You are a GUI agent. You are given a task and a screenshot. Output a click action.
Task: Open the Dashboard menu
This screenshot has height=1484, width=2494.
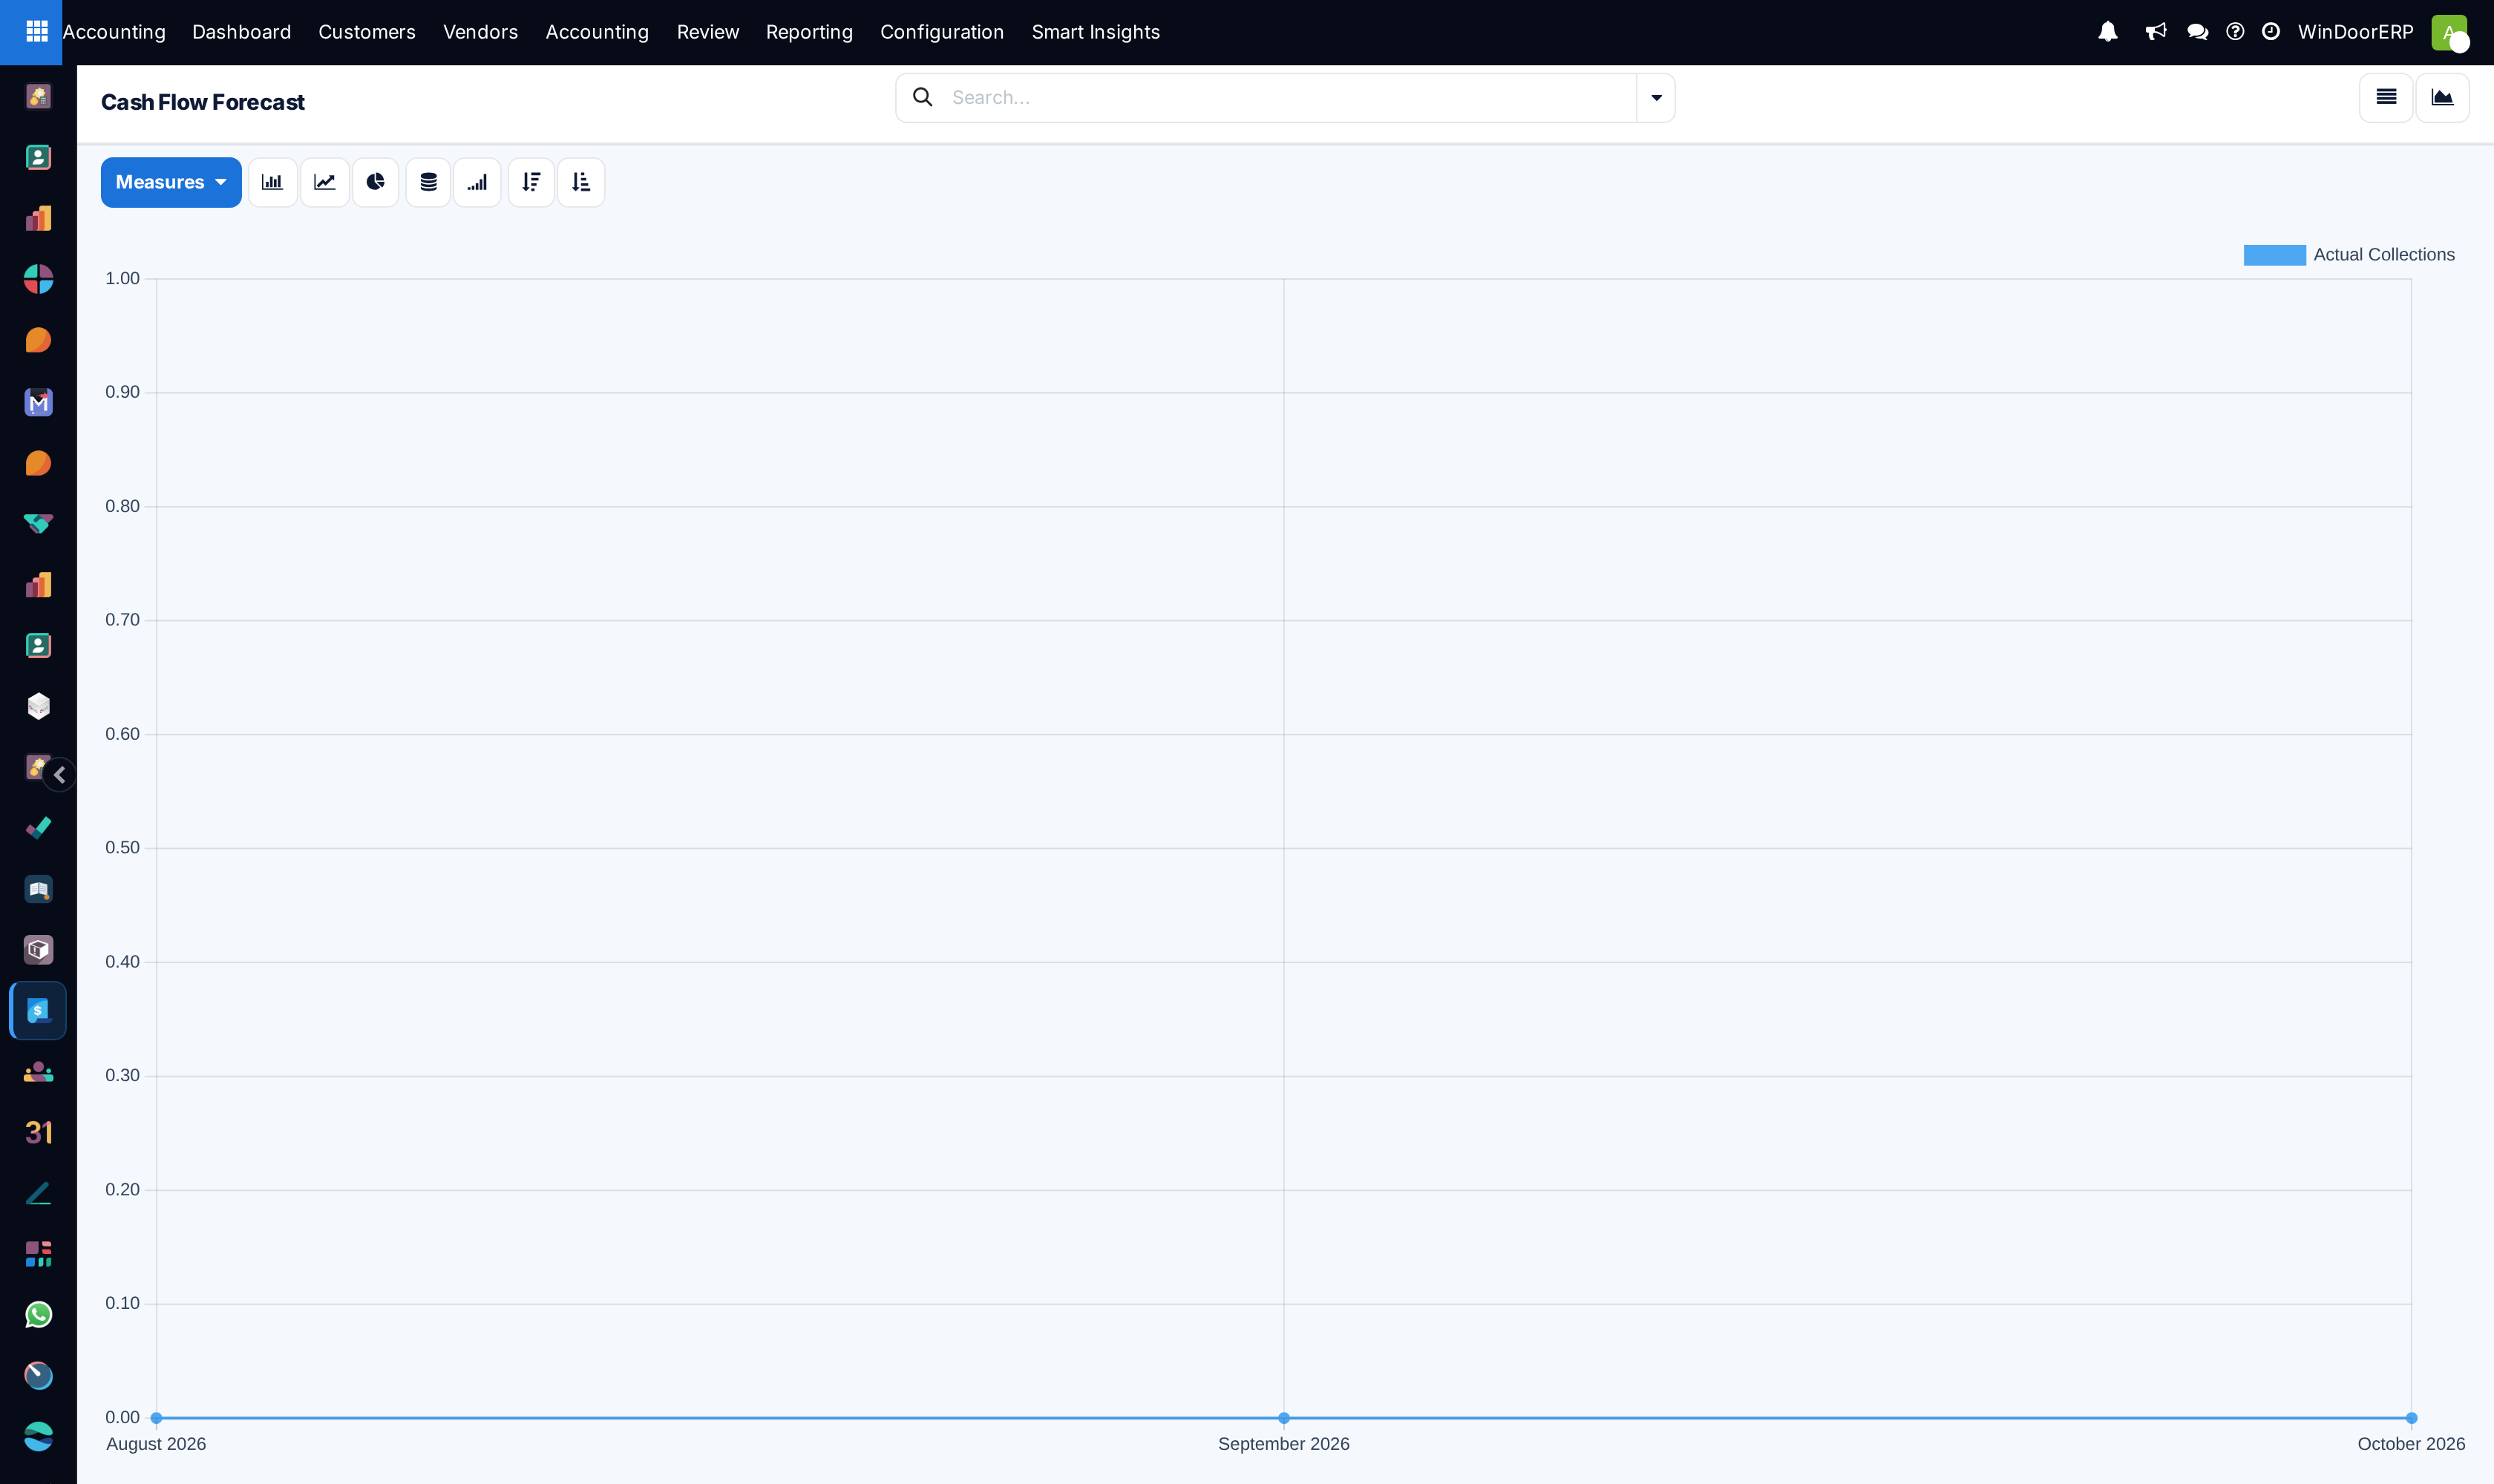pyautogui.click(x=241, y=32)
